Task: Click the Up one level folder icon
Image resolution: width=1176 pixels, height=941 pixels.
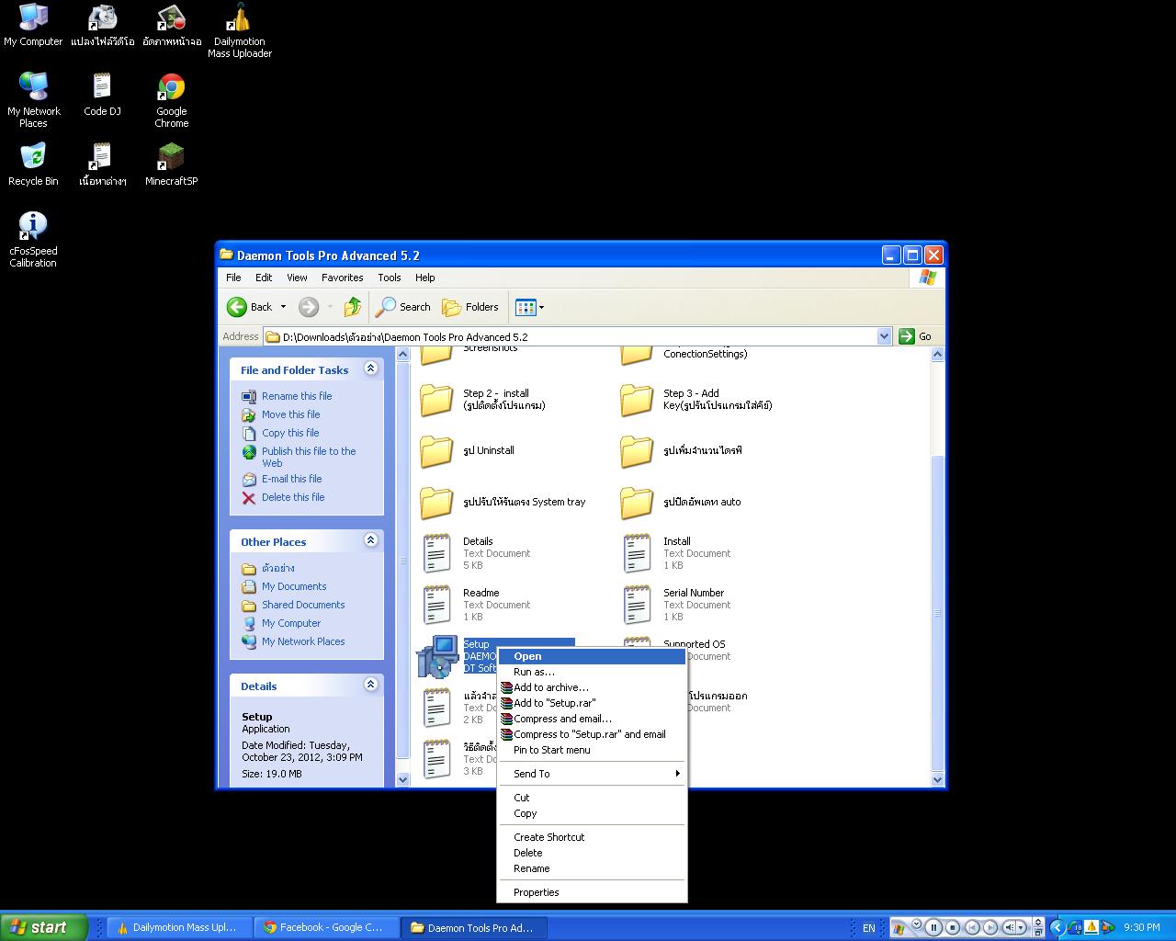Action: tap(353, 307)
